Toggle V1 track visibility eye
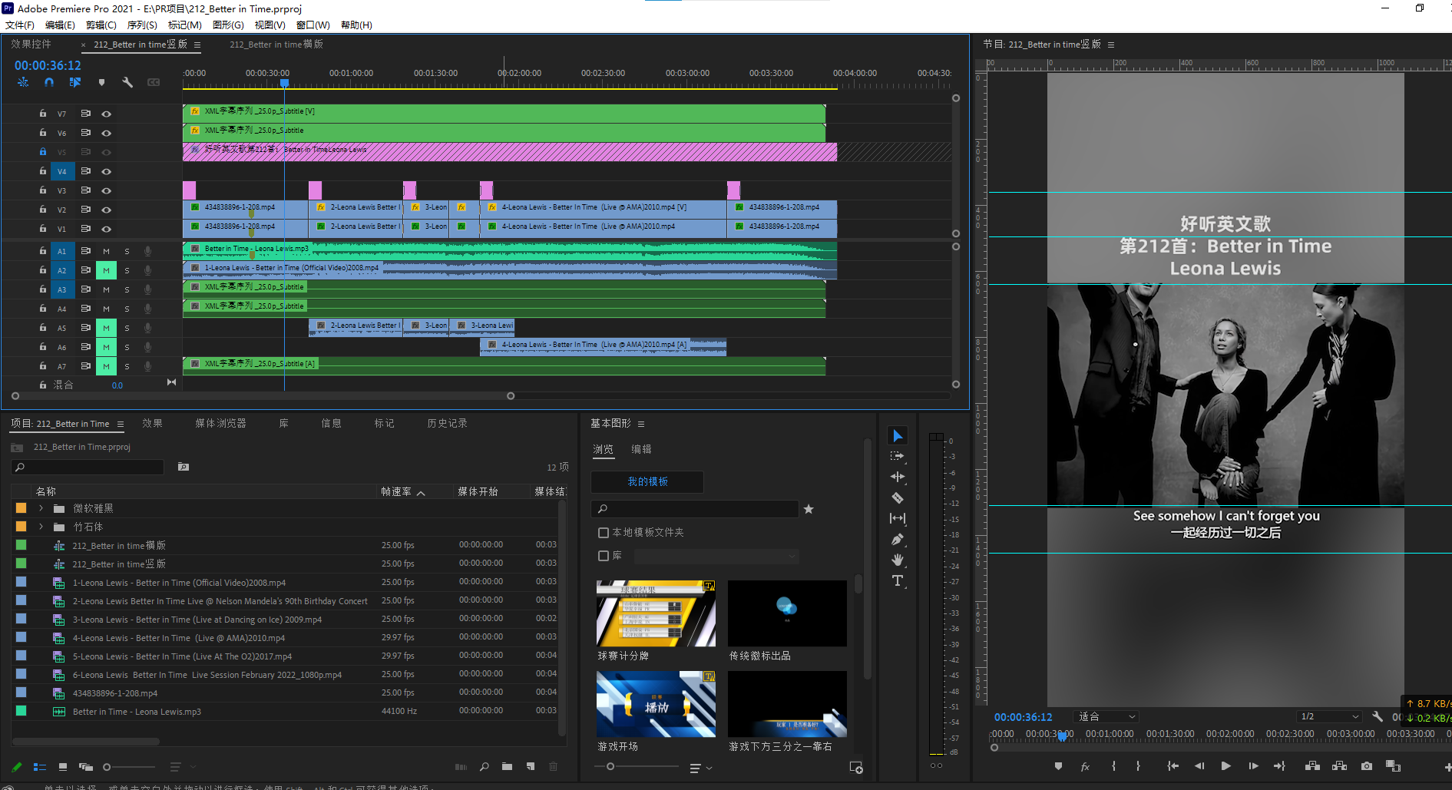The image size is (1452, 790). click(107, 229)
